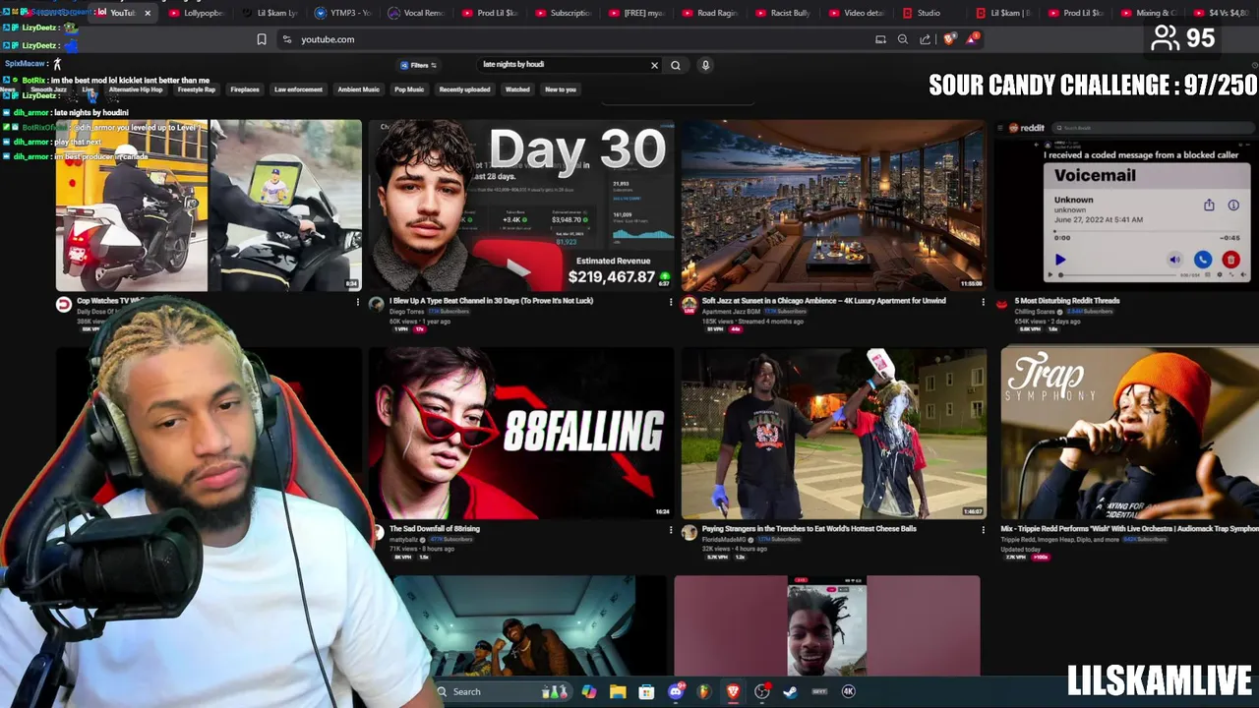Click the picture-in-picture icon in address bar

(x=880, y=39)
